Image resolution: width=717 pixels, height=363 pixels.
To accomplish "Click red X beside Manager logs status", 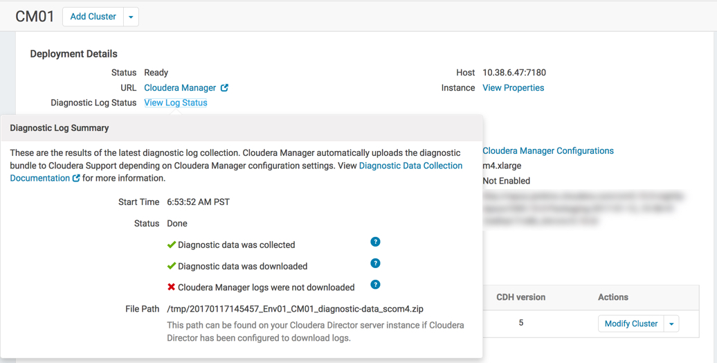I will click(172, 287).
